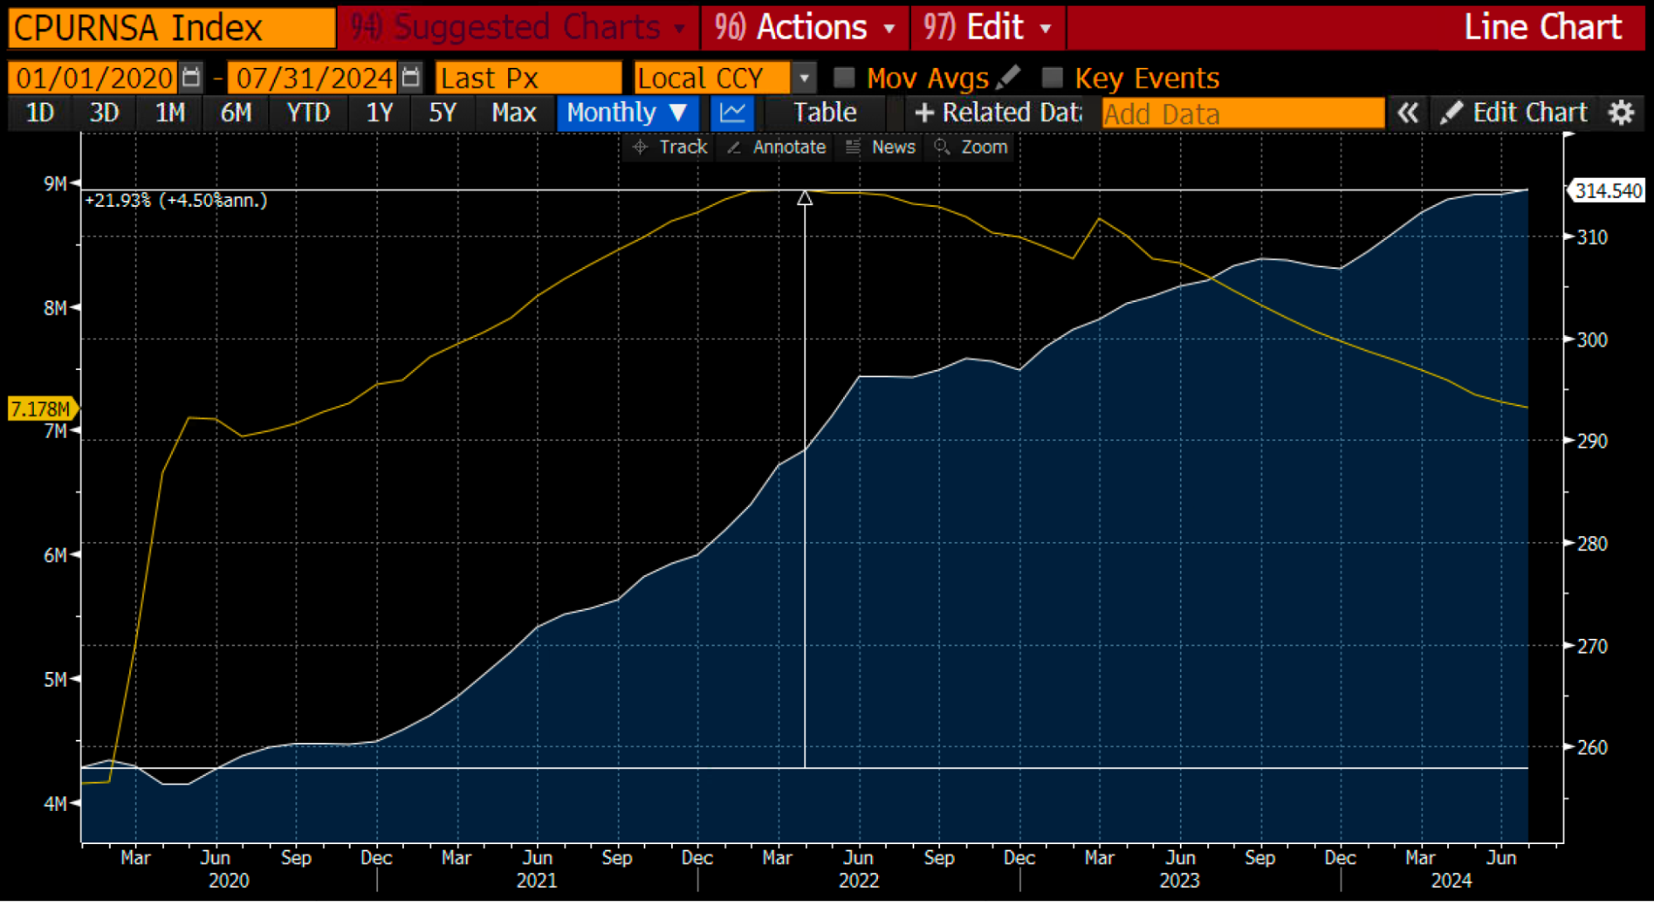Select the 5Y time range tab
This screenshot has width=1654, height=902.
click(443, 113)
